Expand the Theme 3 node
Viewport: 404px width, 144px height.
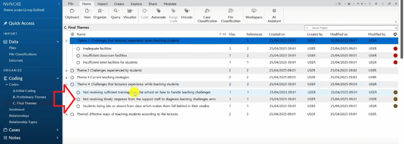66,78
